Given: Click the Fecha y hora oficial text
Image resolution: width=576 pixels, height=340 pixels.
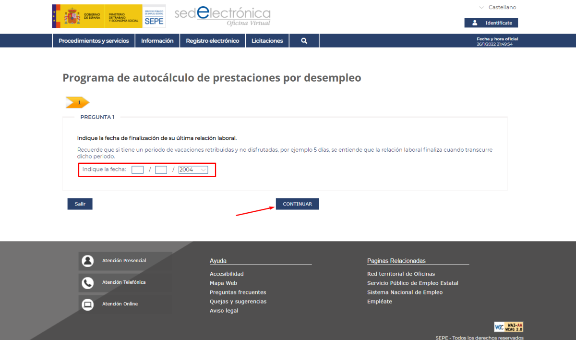Looking at the screenshot, I should 497,39.
